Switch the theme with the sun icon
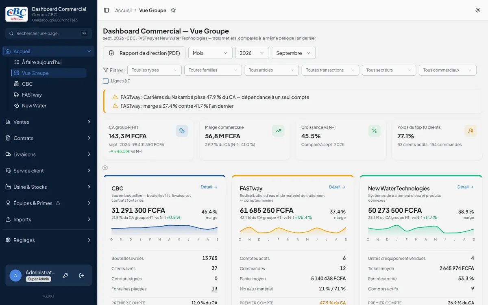Screen dimensions: 488x305 478,10
